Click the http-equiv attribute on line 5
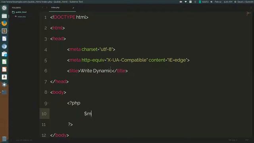The width and height of the screenshot is (254, 143). click(x=93, y=60)
